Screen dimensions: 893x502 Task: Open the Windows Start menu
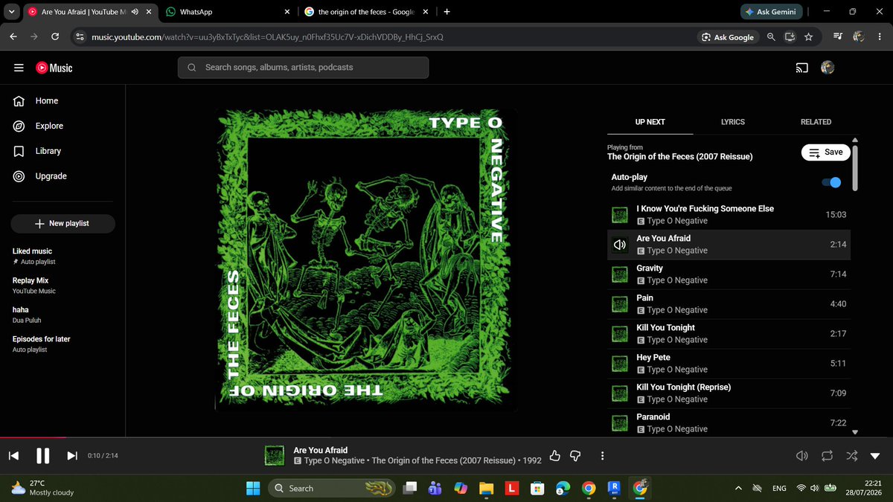point(253,489)
